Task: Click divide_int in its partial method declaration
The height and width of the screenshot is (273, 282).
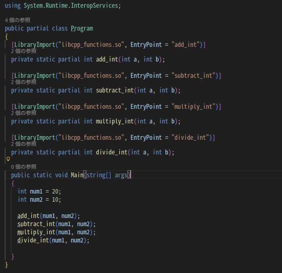Action: [112, 152]
